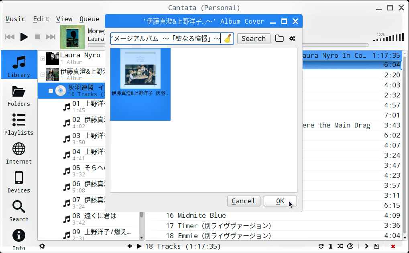The height and width of the screenshot is (253, 409).
Task: Toggle single-track mode in the status bar
Action: (330, 246)
